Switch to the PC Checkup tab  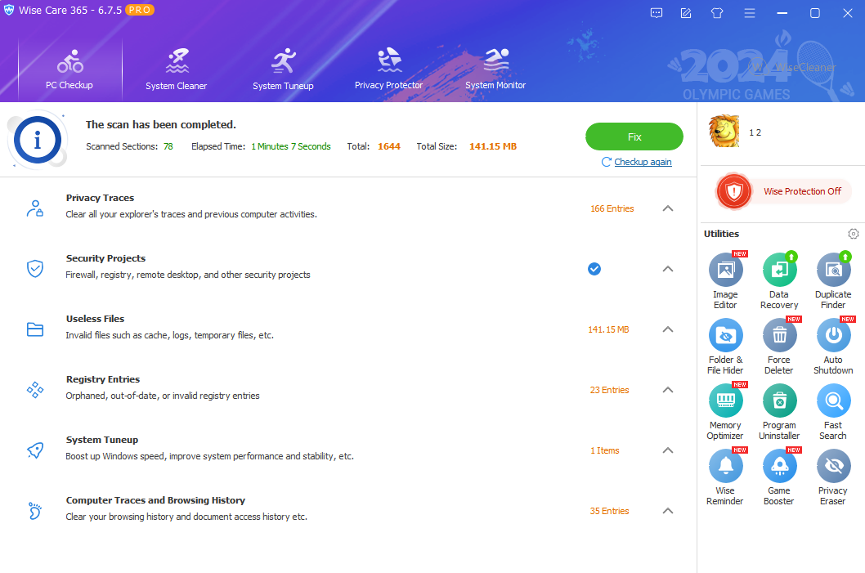[69, 69]
